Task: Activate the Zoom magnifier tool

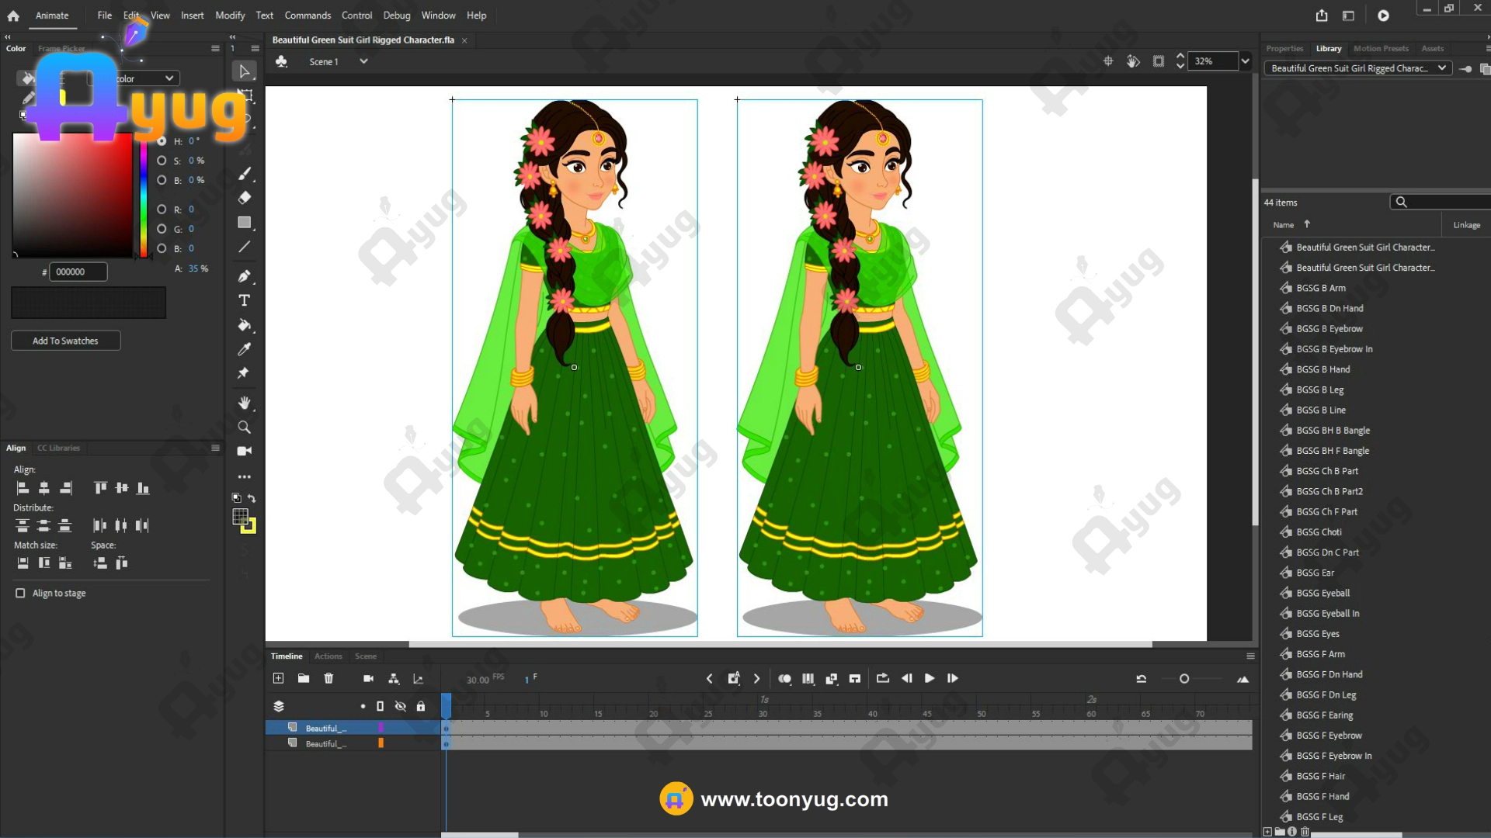Action: pyautogui.click(x=244, y=428)
